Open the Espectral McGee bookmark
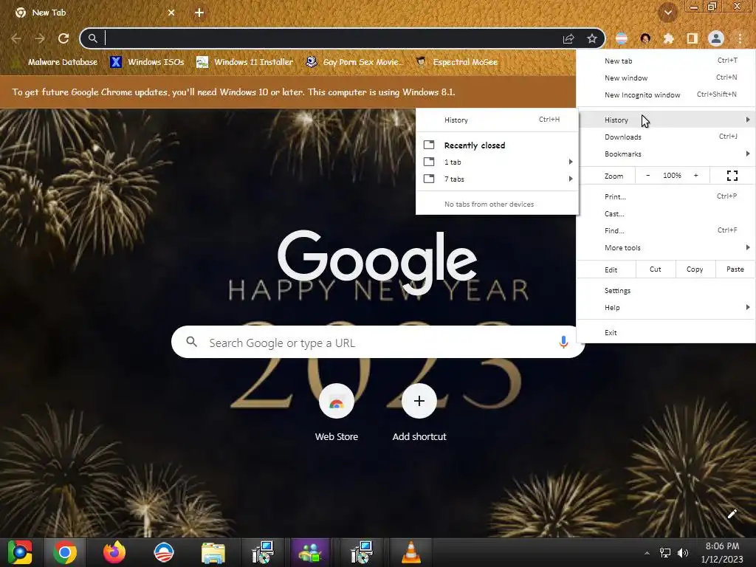This screenshot has width=756, height=567. point(456,62)
